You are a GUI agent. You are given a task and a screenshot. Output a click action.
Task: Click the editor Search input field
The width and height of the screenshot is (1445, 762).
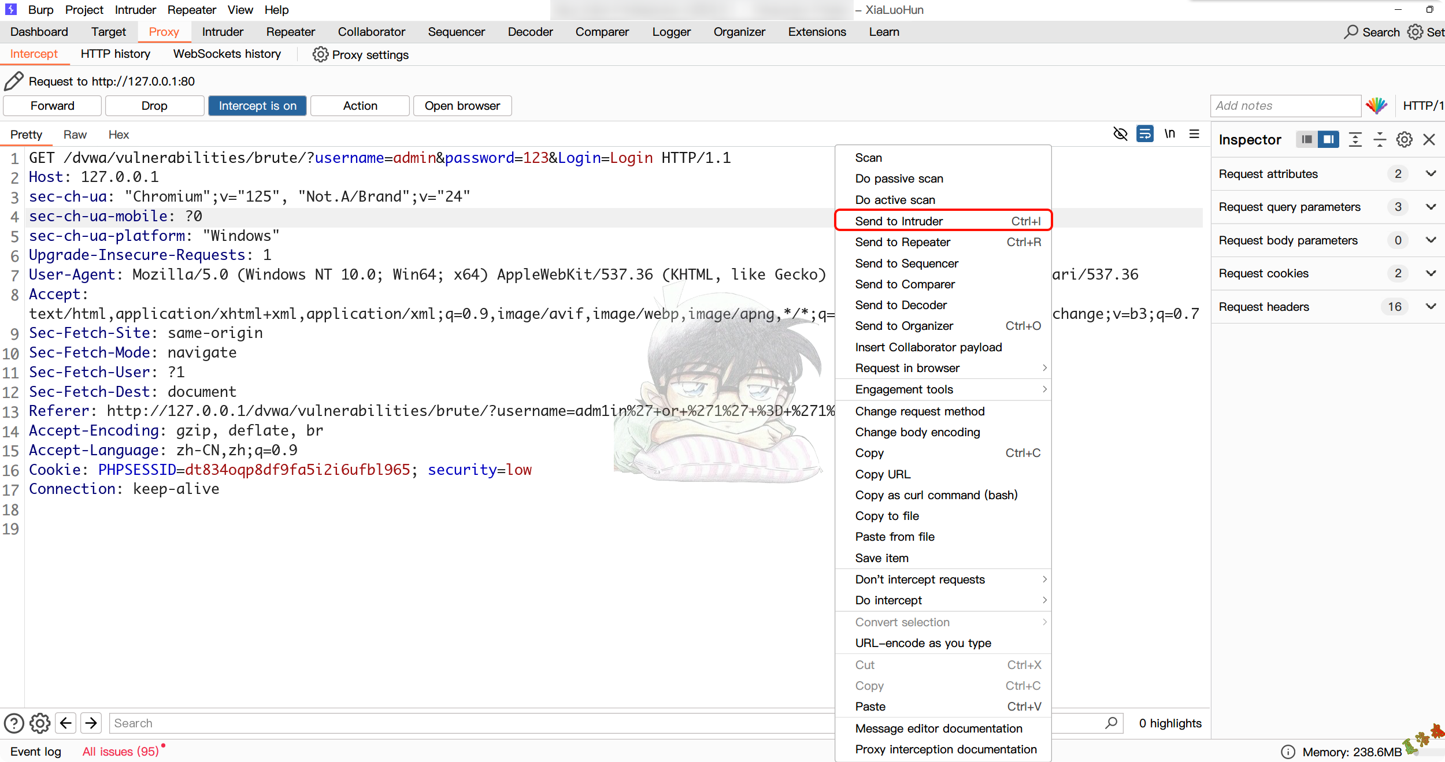(607, 723)
